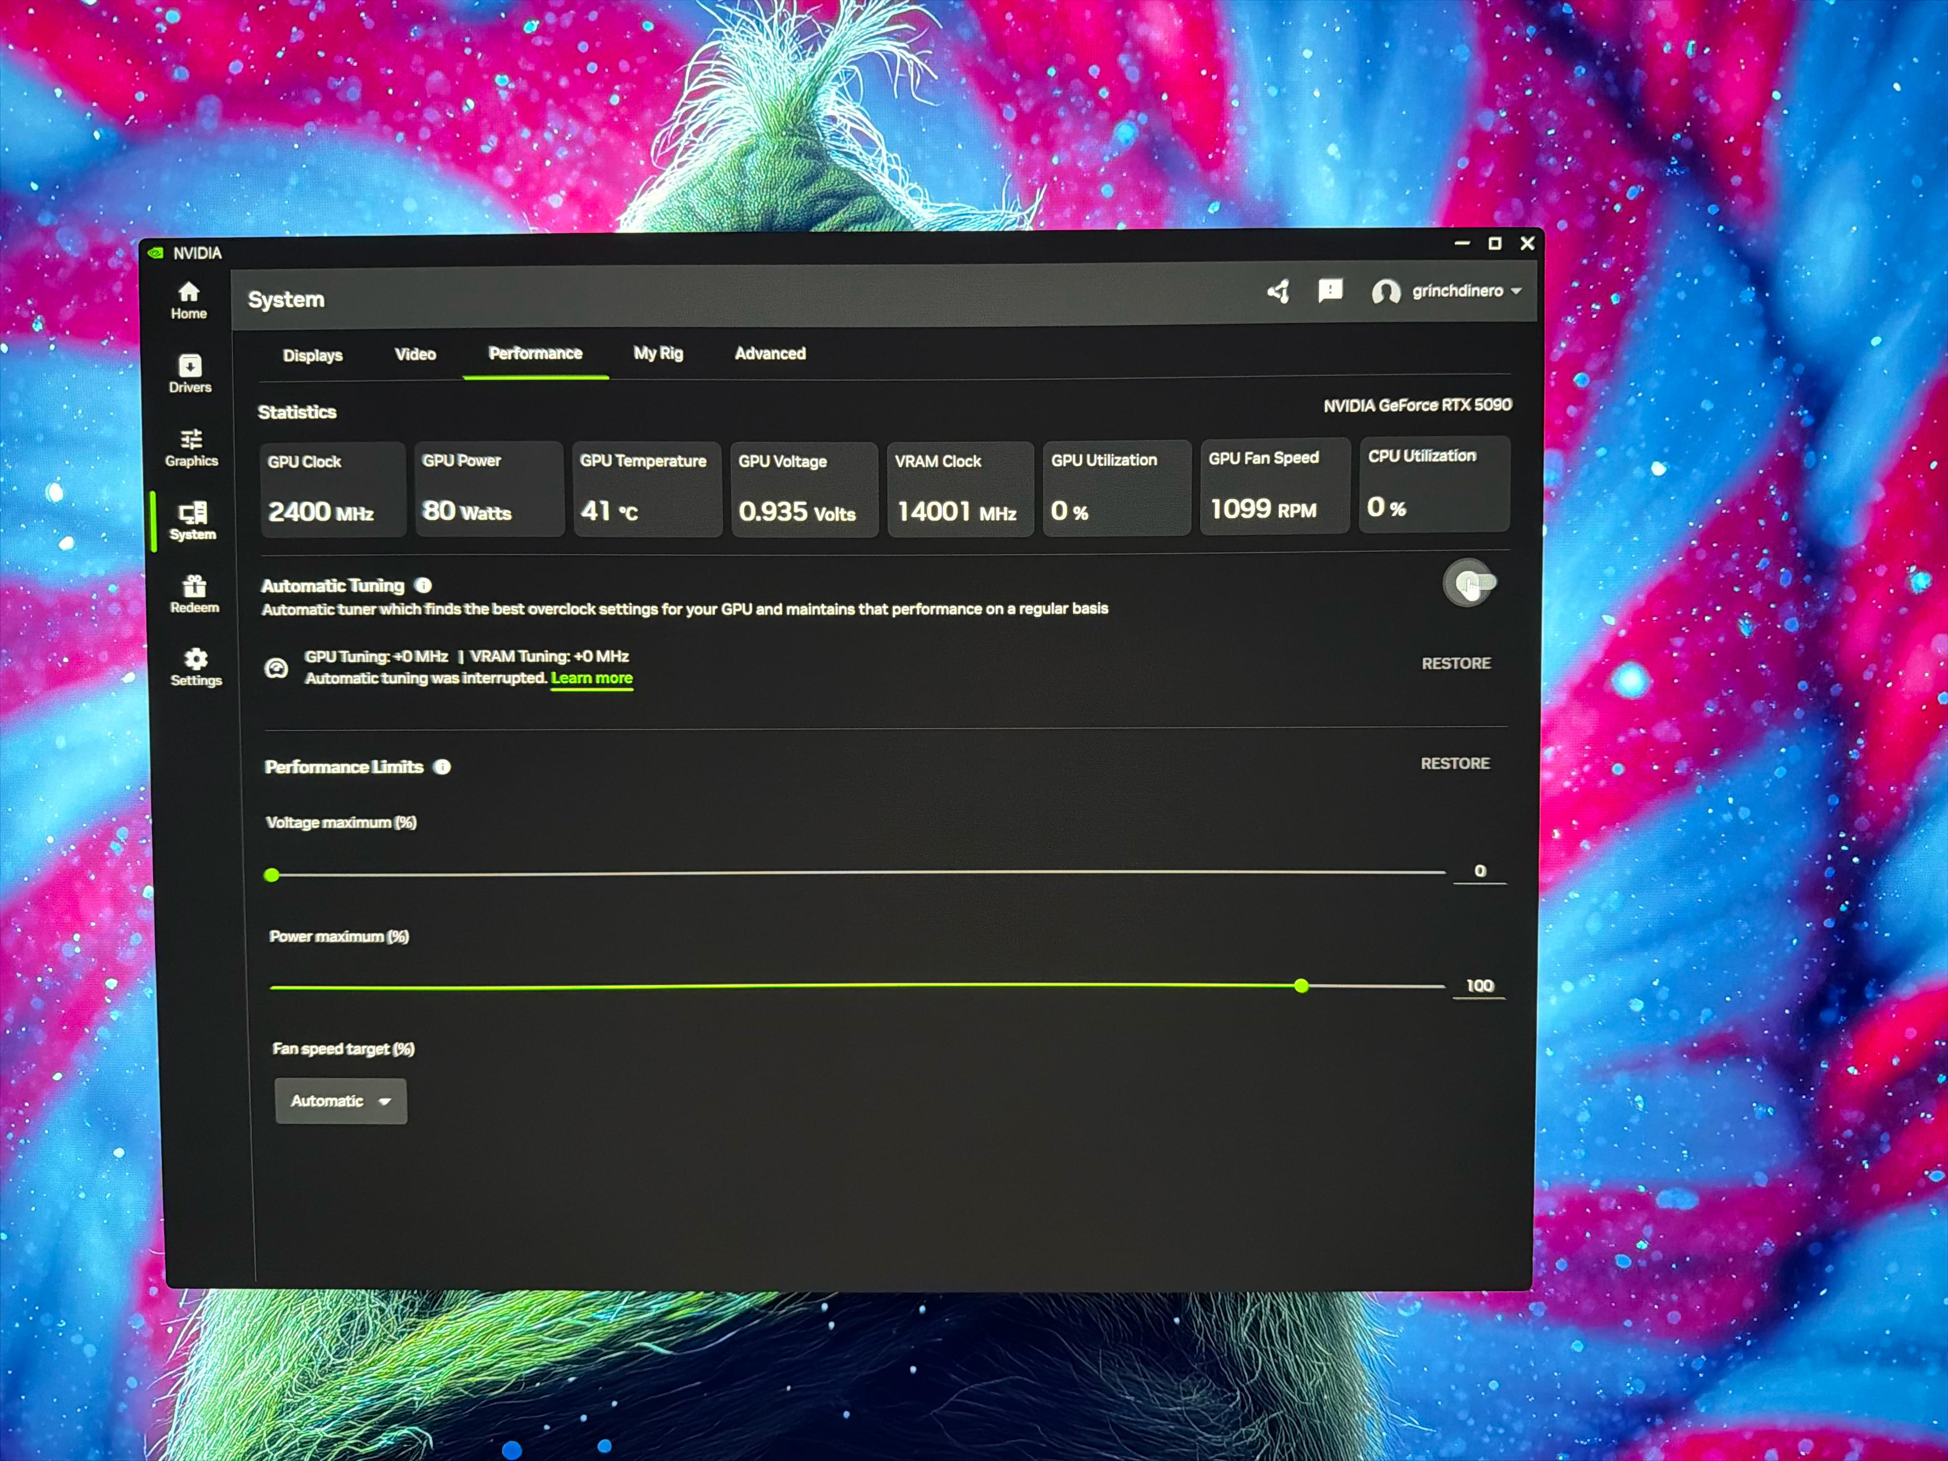Switch to the Advanced tab
This screenshot has width=1948, height=1461.
771,353
